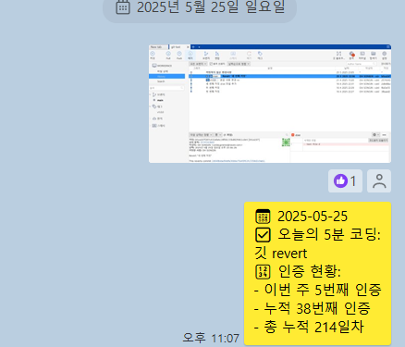405x347 pixels.
Task: Toggle the purple thumbs-up reaction
Action: click(345, 181)
